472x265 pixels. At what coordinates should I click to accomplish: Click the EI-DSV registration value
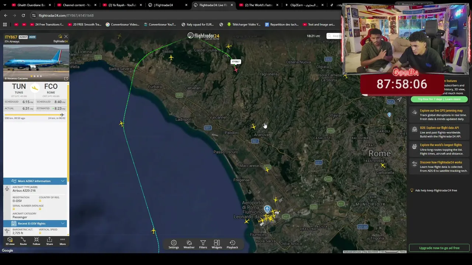tap(17, 201)
